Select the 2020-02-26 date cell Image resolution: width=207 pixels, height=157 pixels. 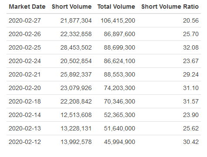click(x=25, y=34)
